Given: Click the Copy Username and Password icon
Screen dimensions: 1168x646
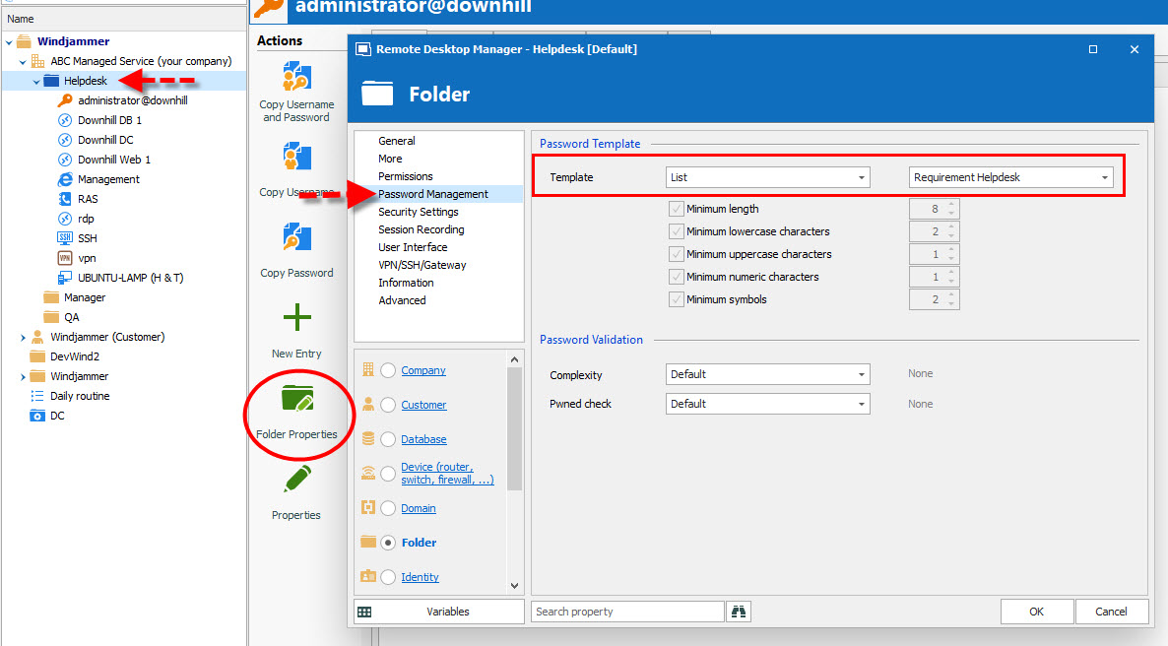Looking at the screenshot, I should click(296, 78).
